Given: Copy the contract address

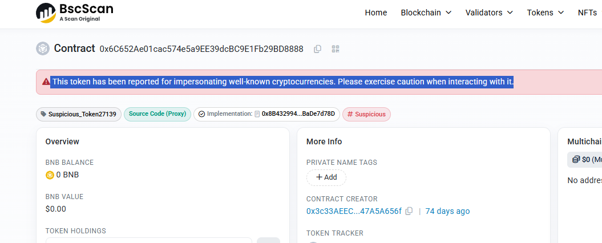Looking at the screenshot, I should tap(317, 49).
